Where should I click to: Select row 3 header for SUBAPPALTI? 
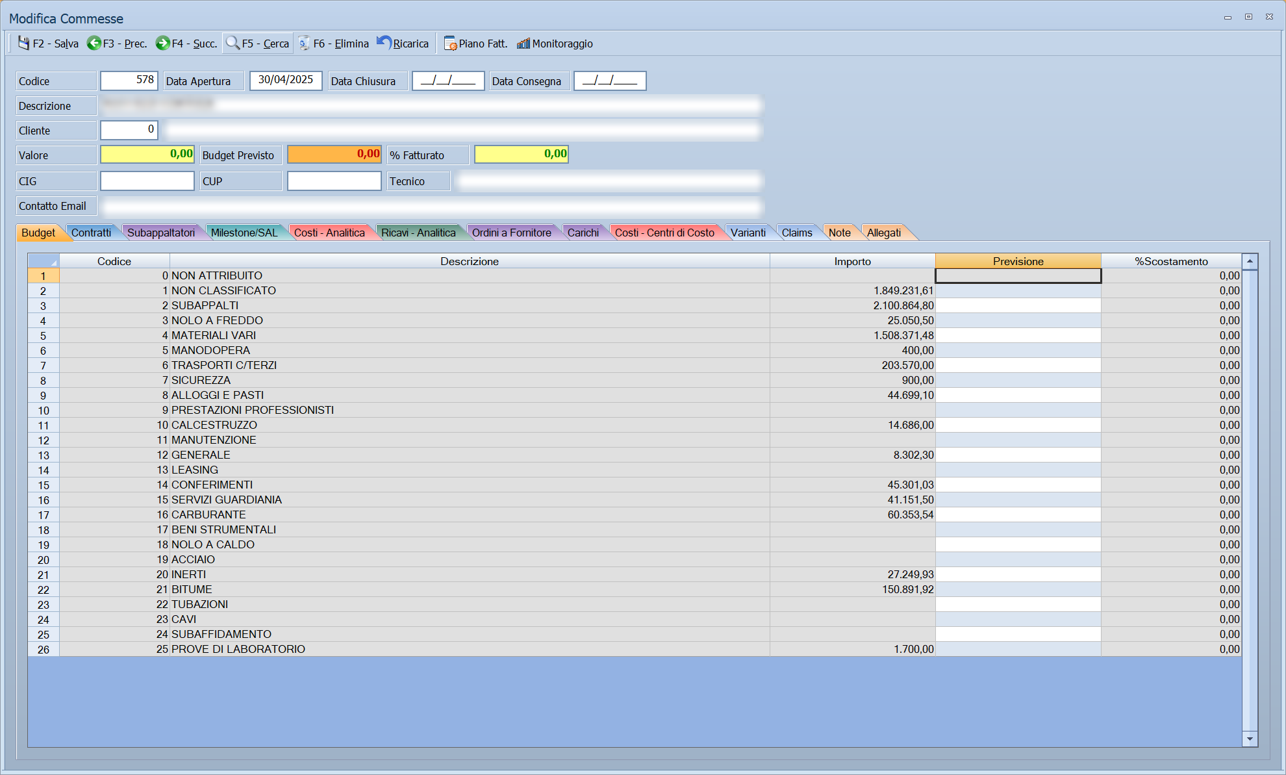(44, 305)
